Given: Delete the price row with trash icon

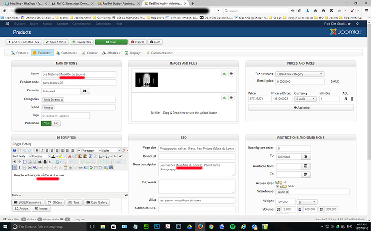Looking at the screenshot, I should pos(352,99).
